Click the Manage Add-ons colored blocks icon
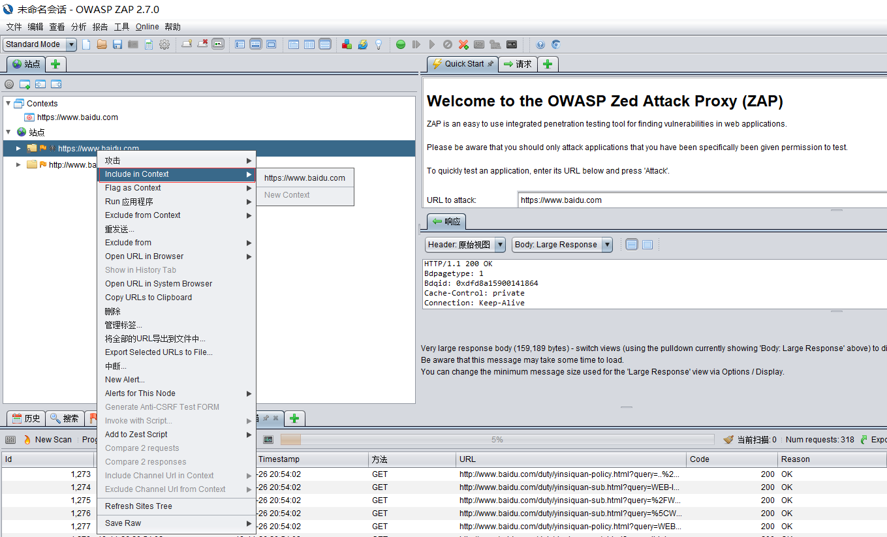Screen dimensions: 887x537 [x=347, y=44]
